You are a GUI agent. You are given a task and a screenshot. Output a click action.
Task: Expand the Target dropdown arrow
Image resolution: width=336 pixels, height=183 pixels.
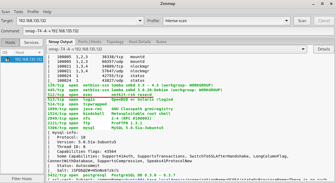tap(140, 21)
